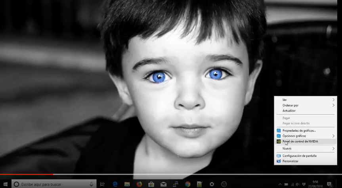The image size is (342, 188).
Task: Open the Mail app in taskbar
Action: coord(163,184)
